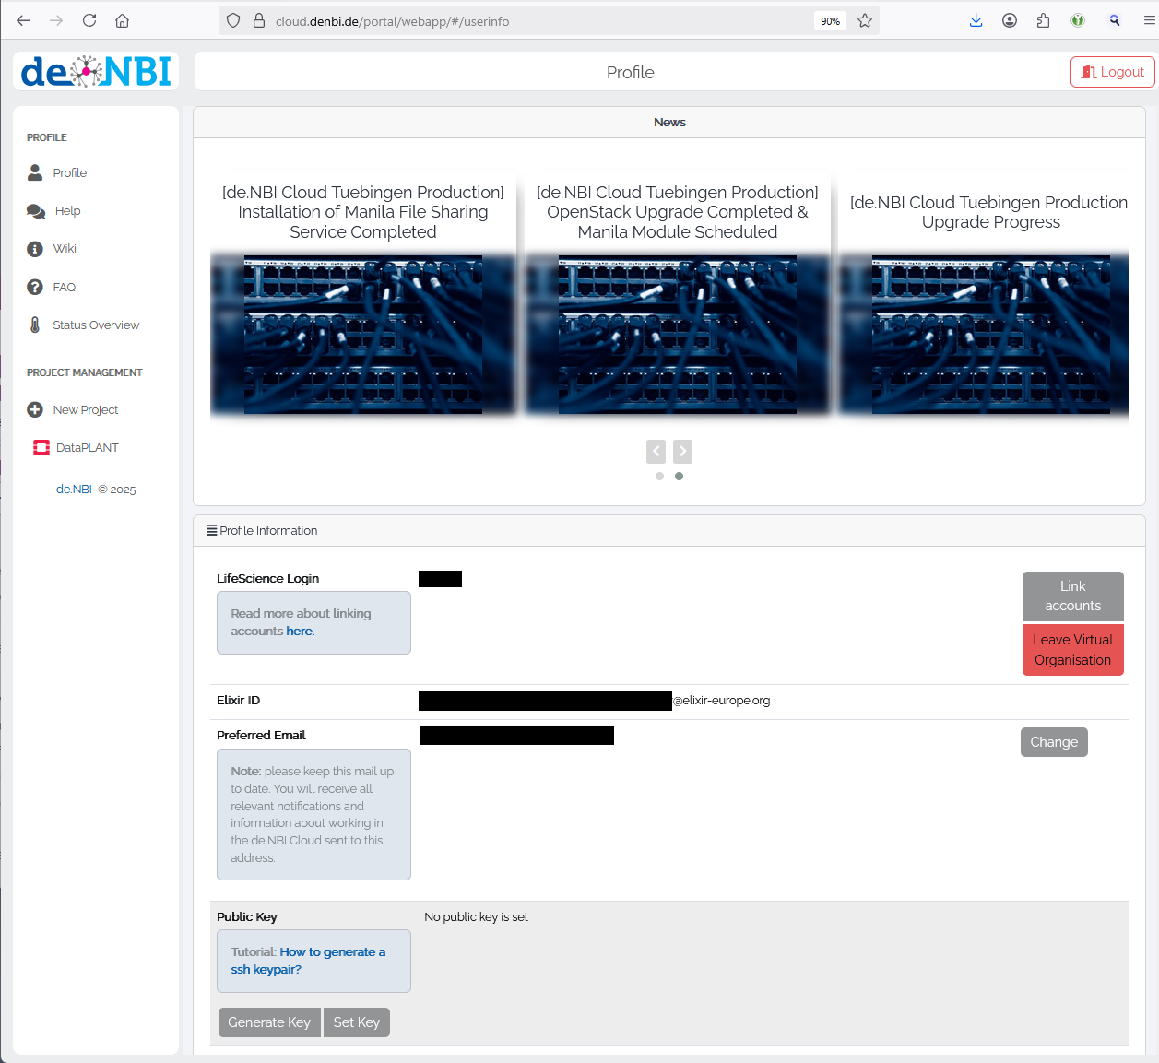1159x1063 pixels.
Task: Click the Generate Key button
Action: point(269,1022)
